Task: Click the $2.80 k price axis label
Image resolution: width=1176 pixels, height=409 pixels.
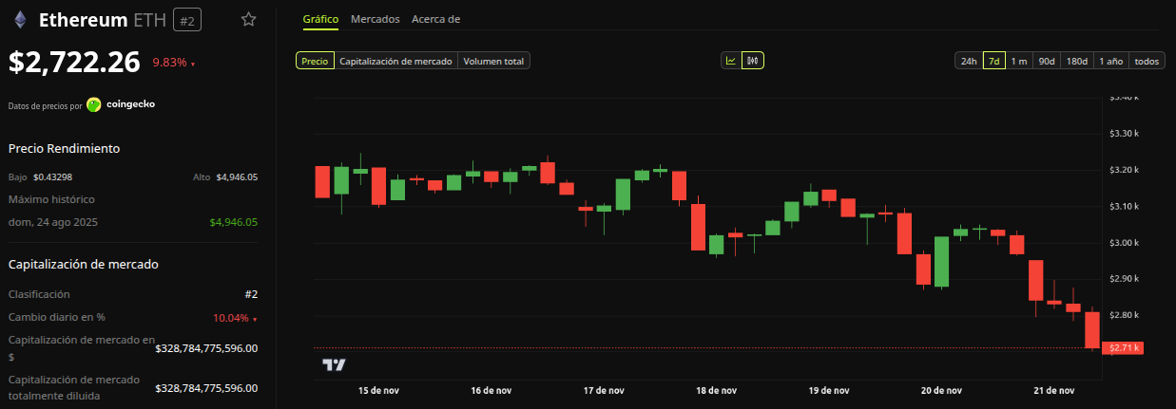Action: coord(1124,315)
